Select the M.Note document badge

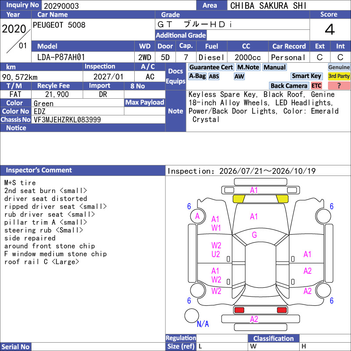(x=248, y=67)
